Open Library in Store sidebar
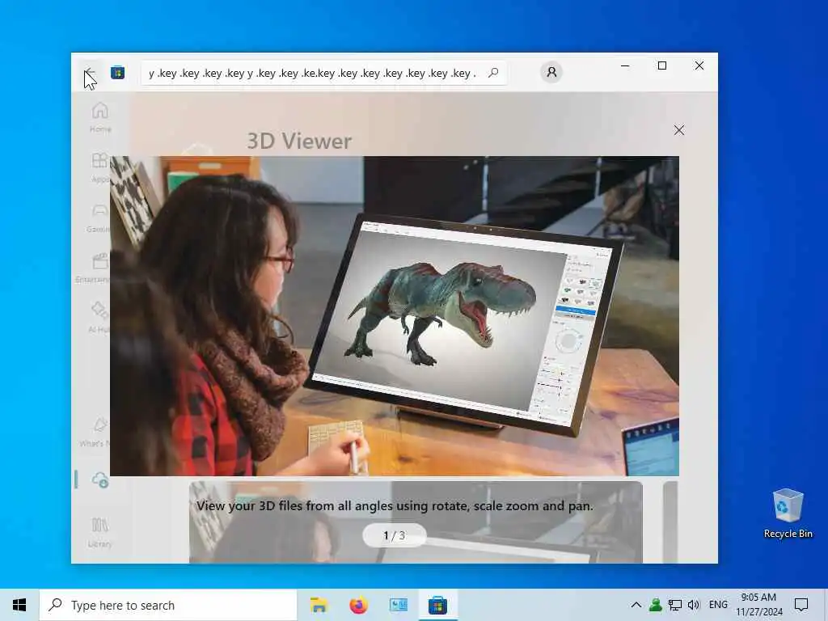 99,532
